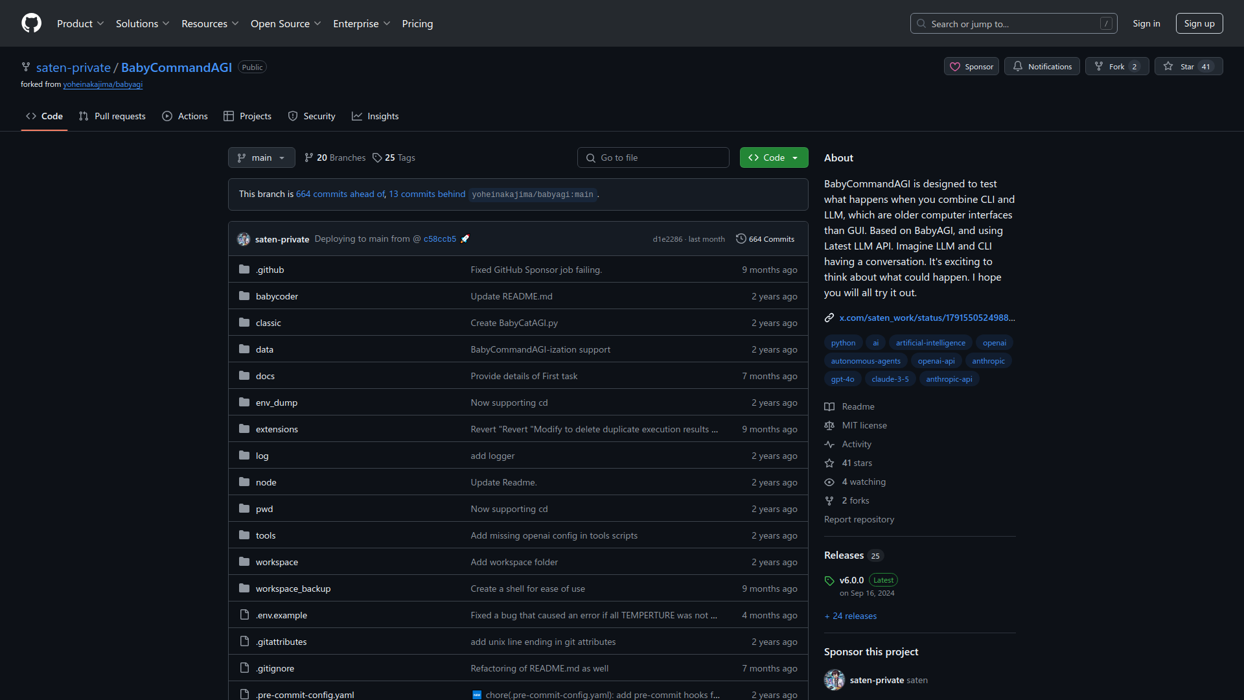
Task: Open the .gitattributes file
Action: tap(281, 642)
